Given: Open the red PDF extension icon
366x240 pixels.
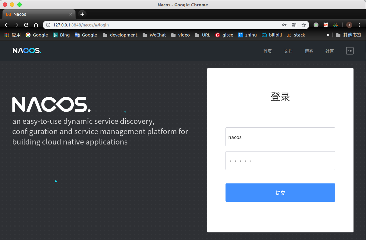Looking at the screenshot, I should pyautogui.click(x=326, y=25).
